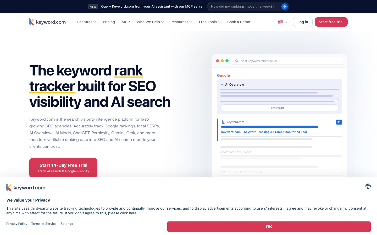Expand the Who We Help menu
This screenshot has height=235, width=377.
(x=150, y=22)
